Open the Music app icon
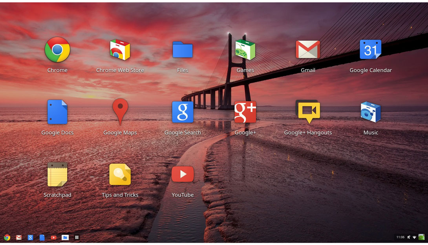The width and height of the screenshot is (428, 245). coord(370,112)
